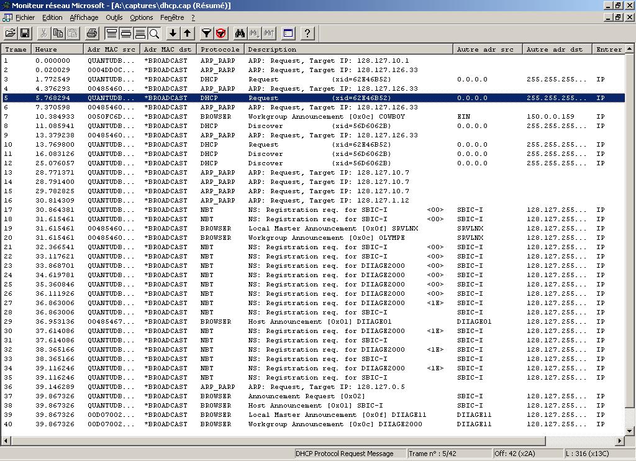The height and width of the screenshot is (461, 636).
Task: Click the display filter funnel icon
Action: pos(207,34)
